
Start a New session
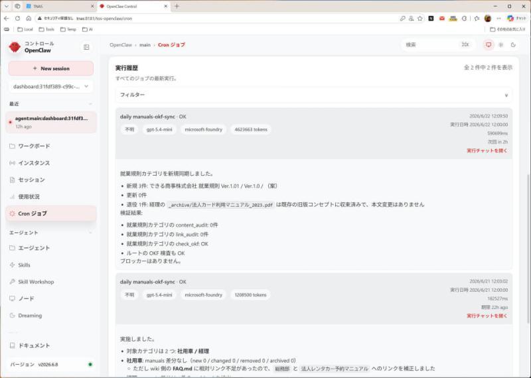tap(51, 68)
